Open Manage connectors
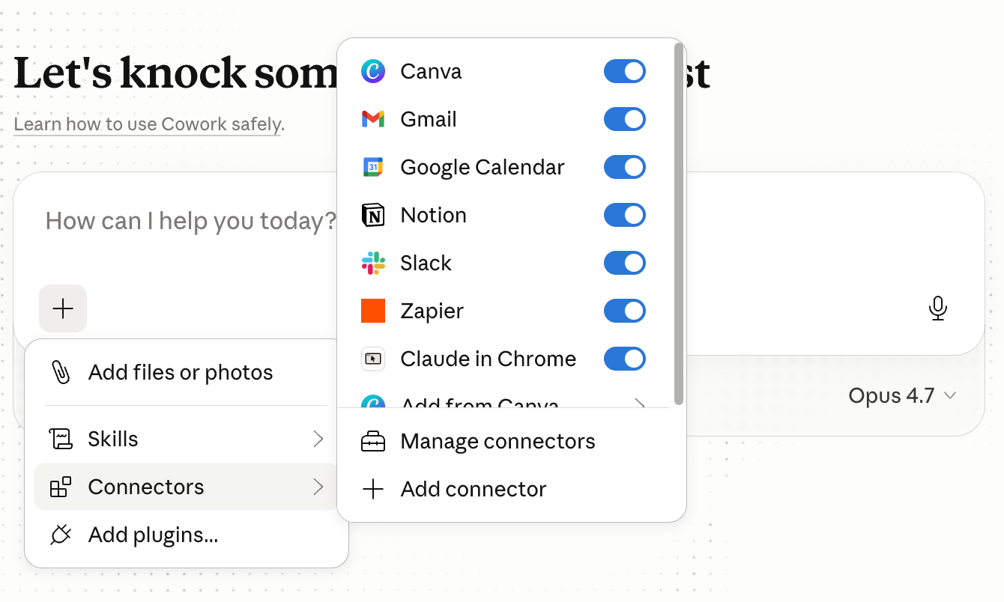Screen dimensions: 1004x602 coord(498,442)
